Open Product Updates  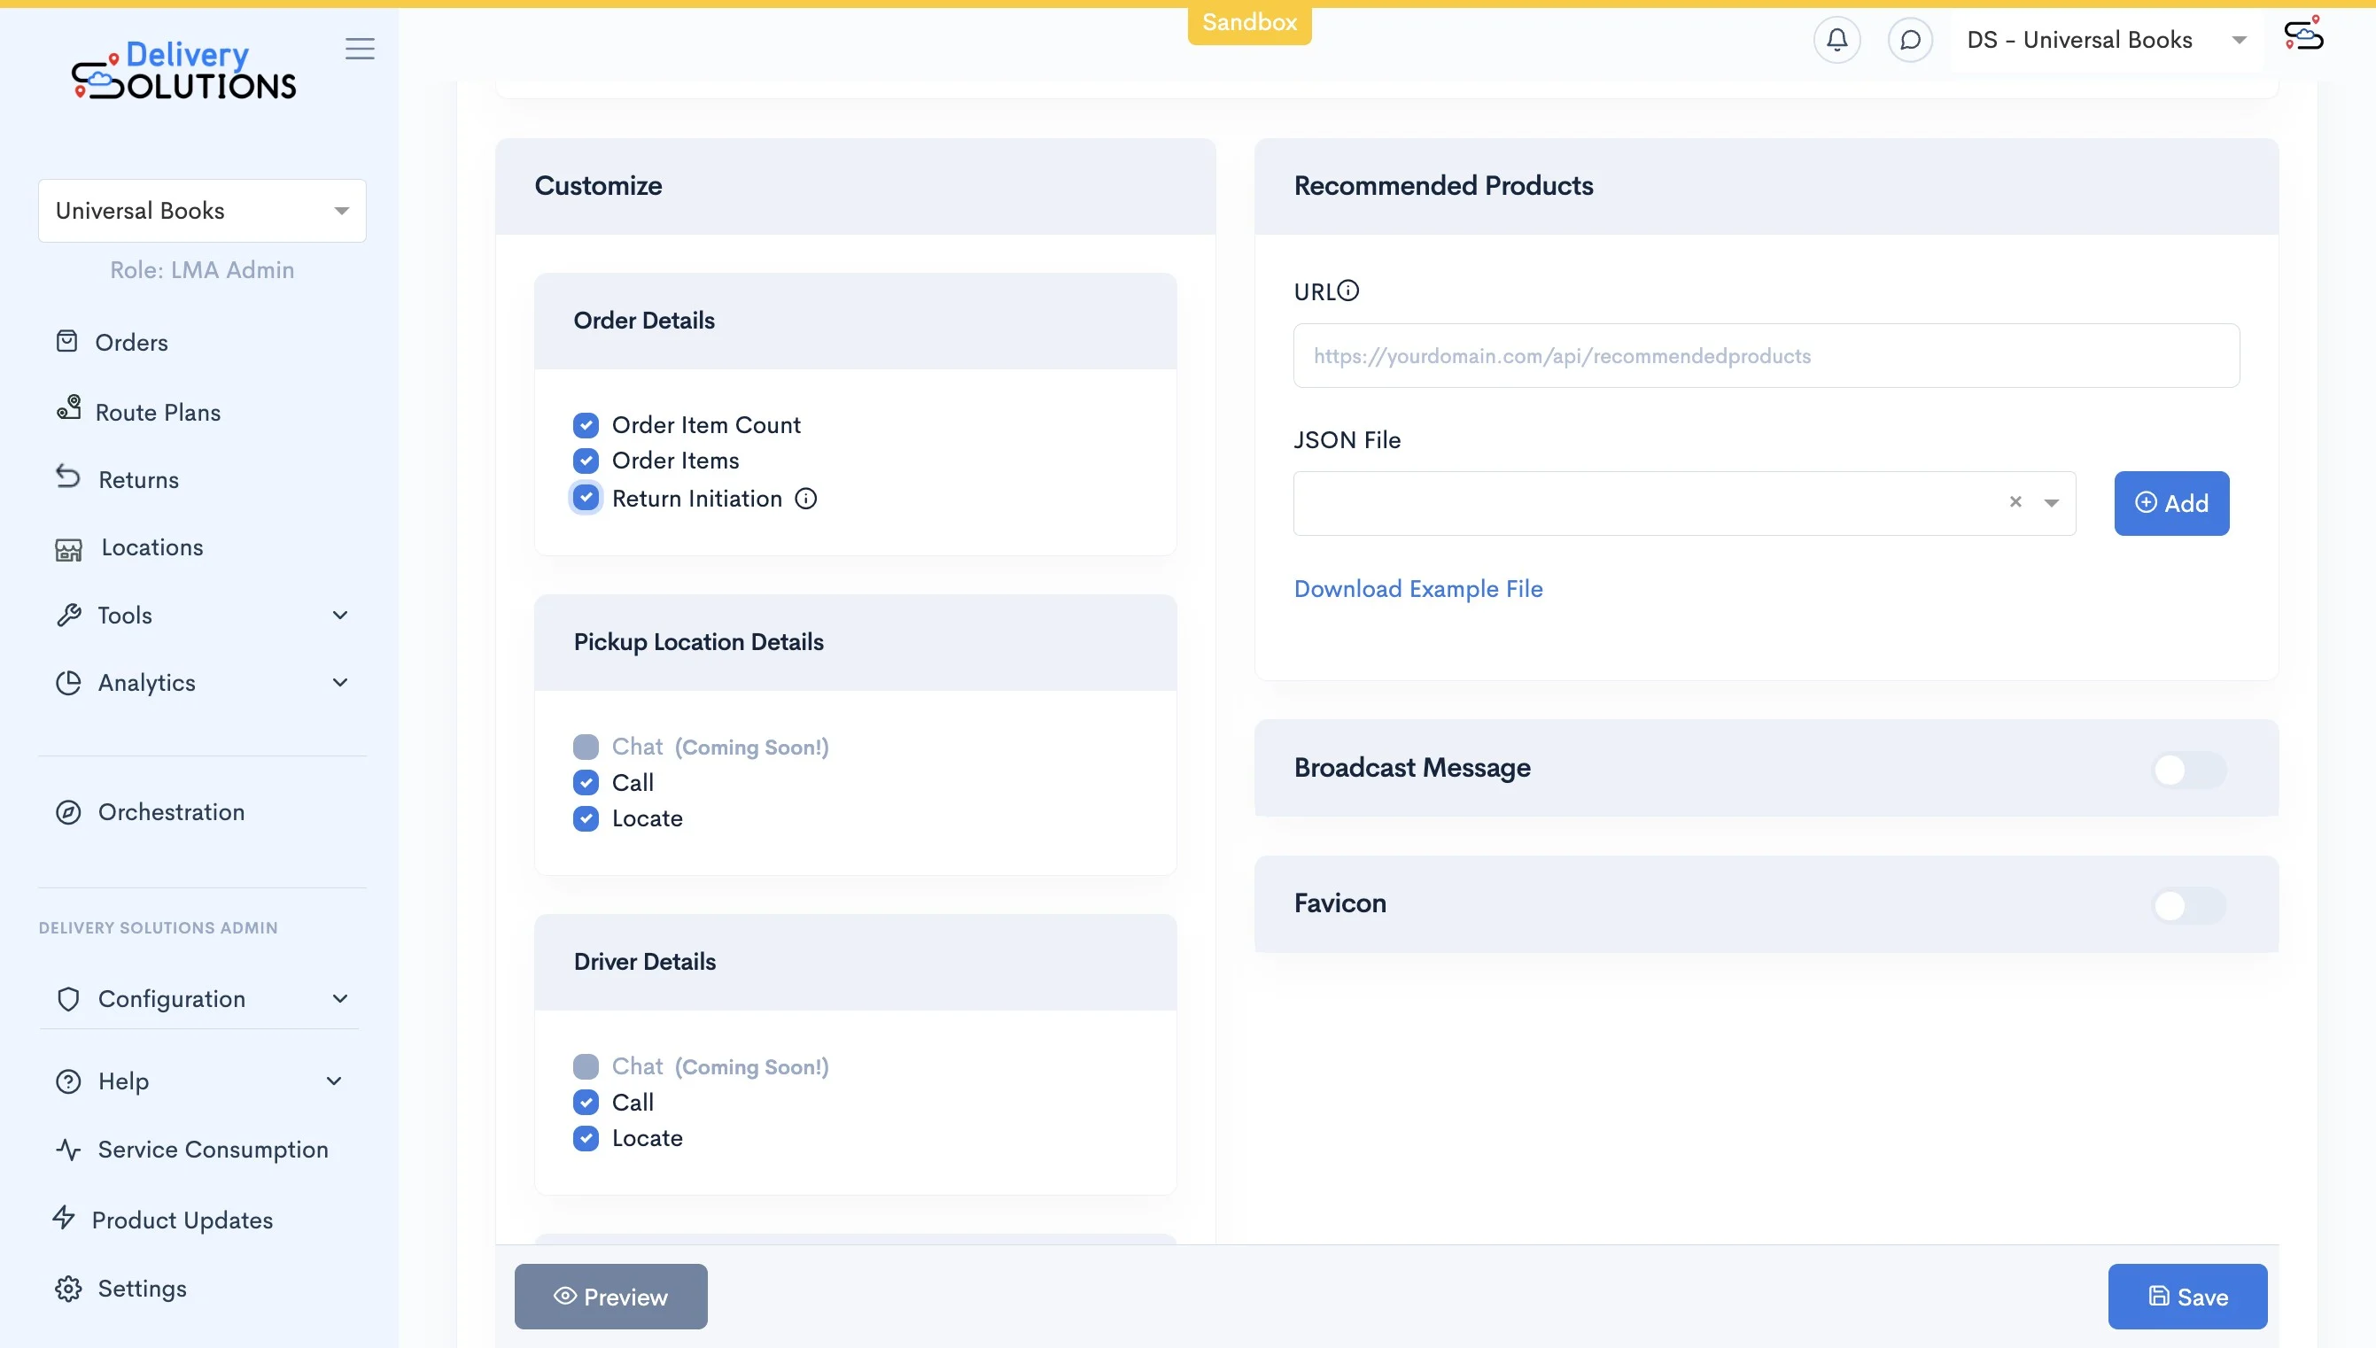[x=182, y=1220]
